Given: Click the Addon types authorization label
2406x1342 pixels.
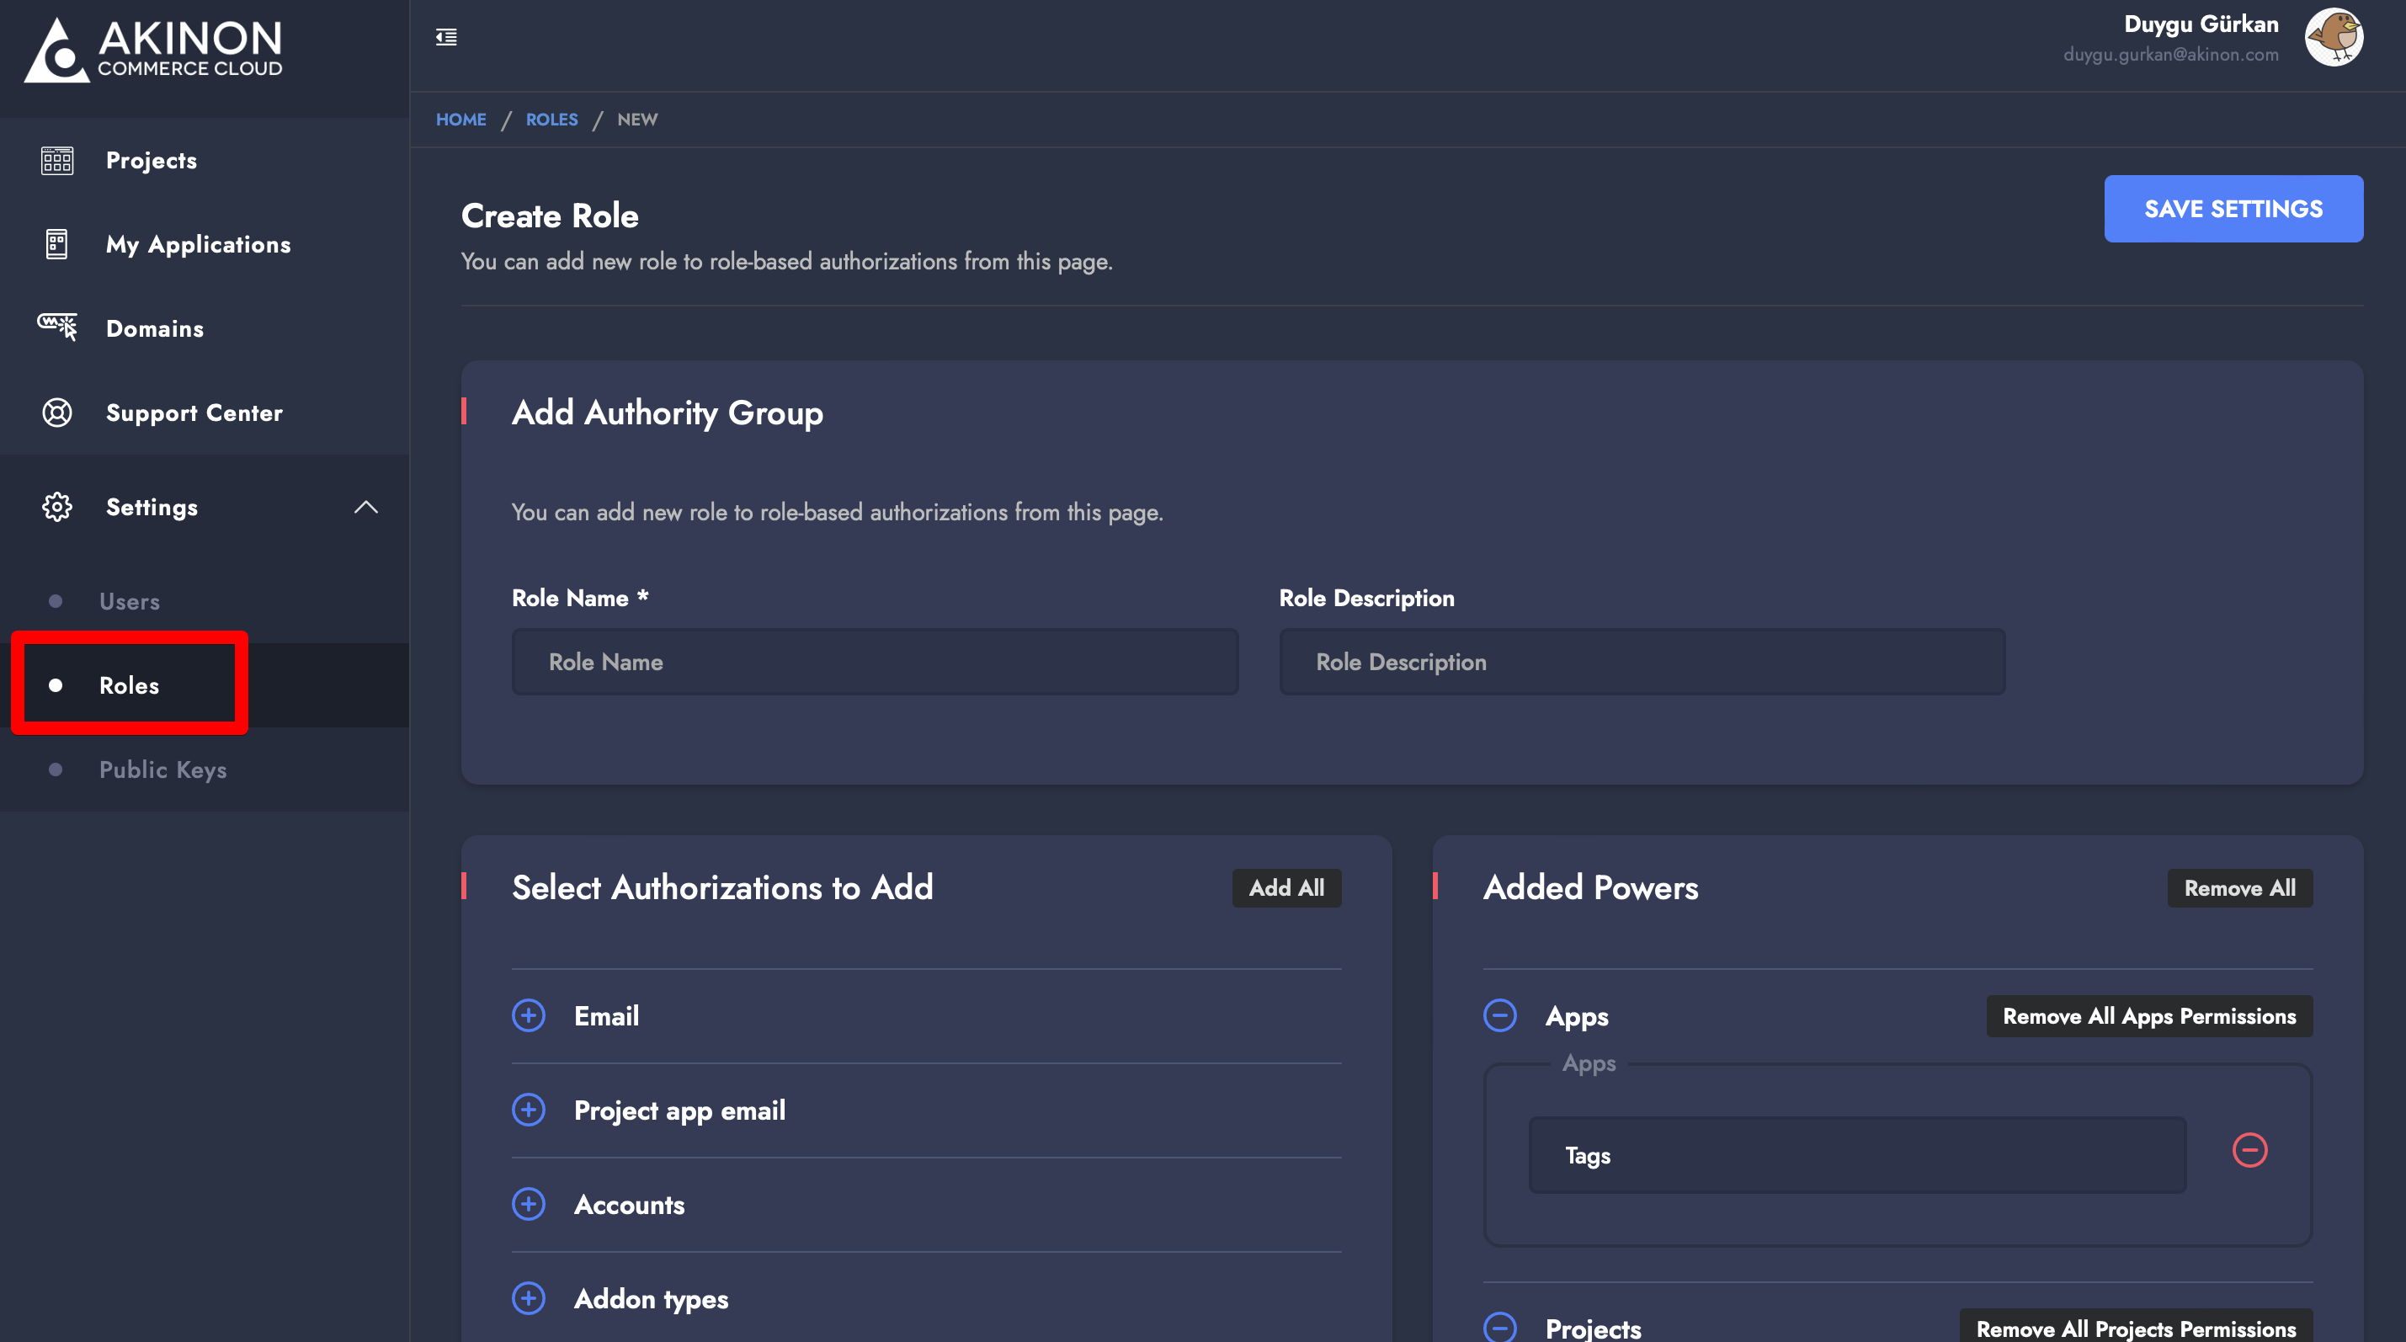Looking at the screenshot, I should click(x=651, y=1300).
